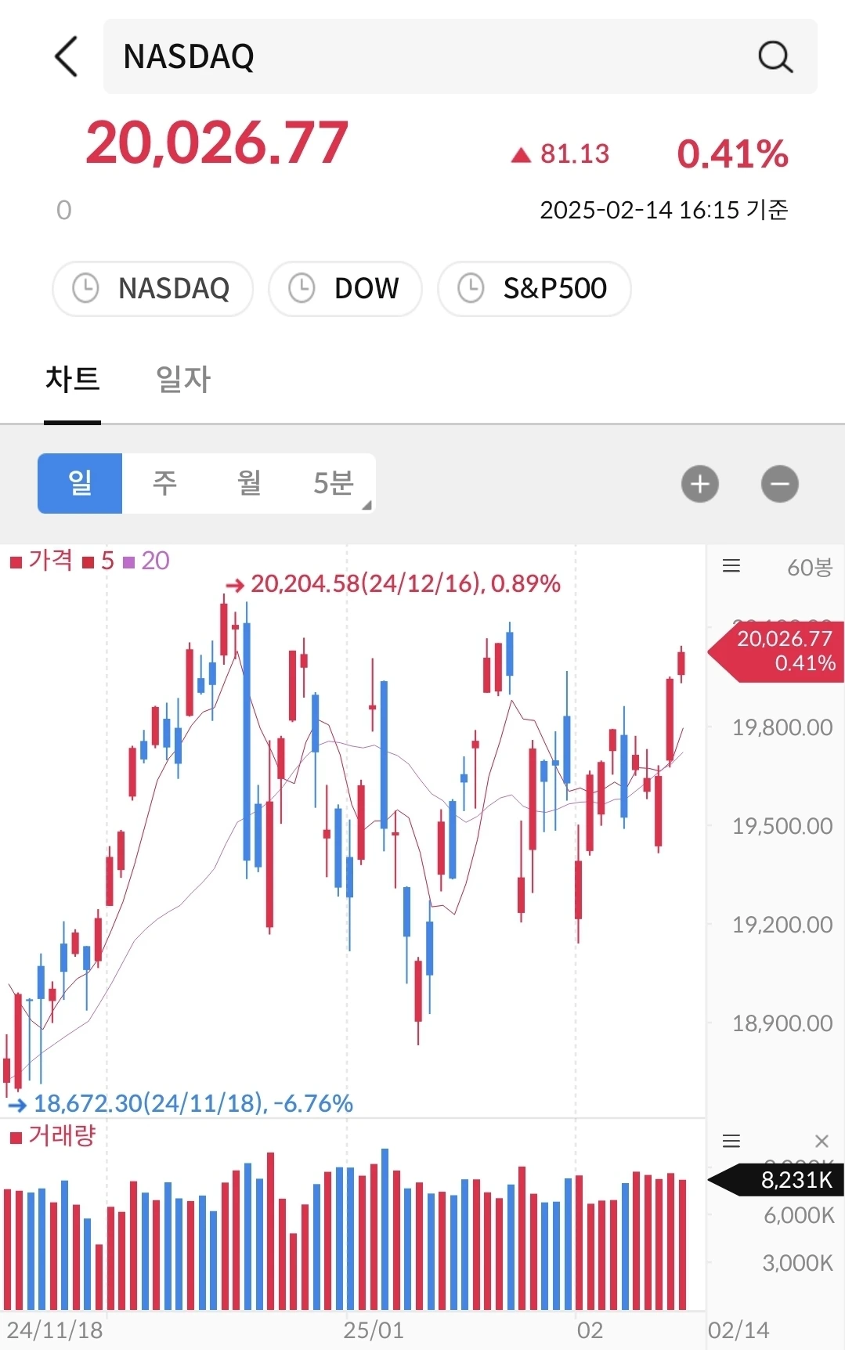Switch to the 차트 tab

pyautogui.click(x=72, y=380)
